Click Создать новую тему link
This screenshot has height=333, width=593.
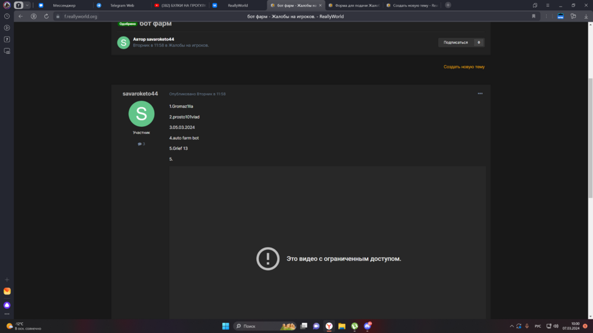(x=464, y=67)
